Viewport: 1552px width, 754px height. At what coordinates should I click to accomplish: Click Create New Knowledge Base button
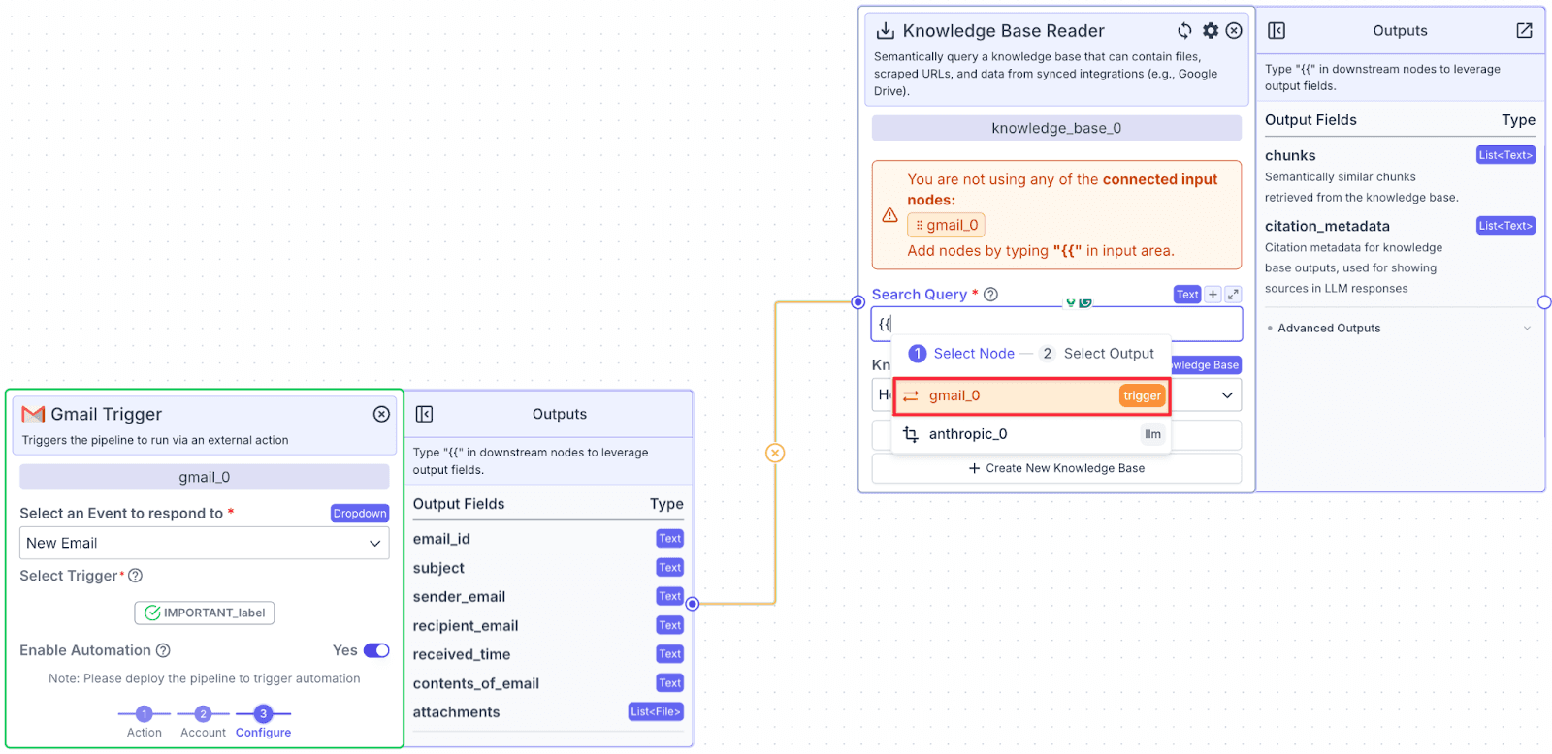(1056, 468)
